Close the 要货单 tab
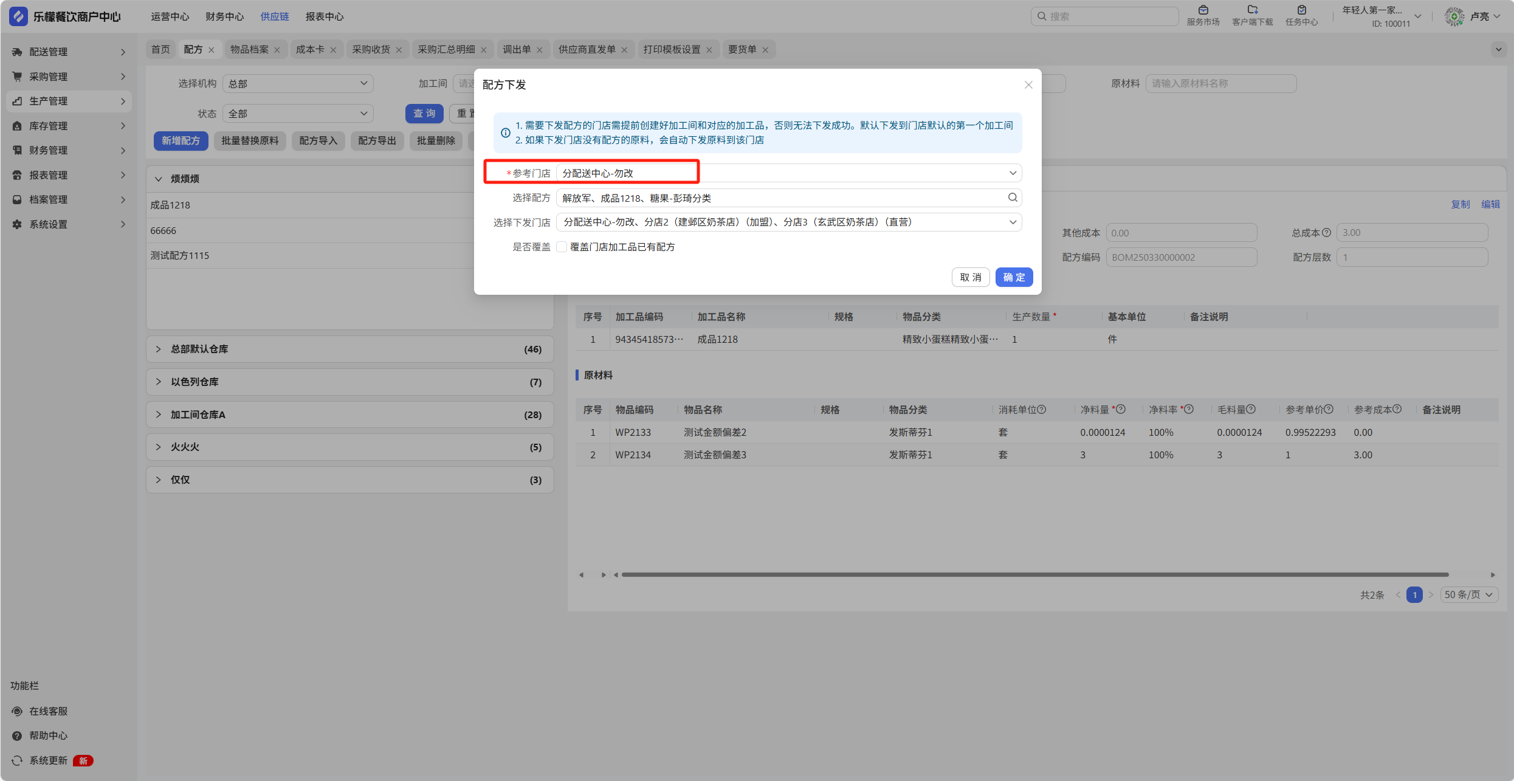1514x781 pixels. (765, 50)
